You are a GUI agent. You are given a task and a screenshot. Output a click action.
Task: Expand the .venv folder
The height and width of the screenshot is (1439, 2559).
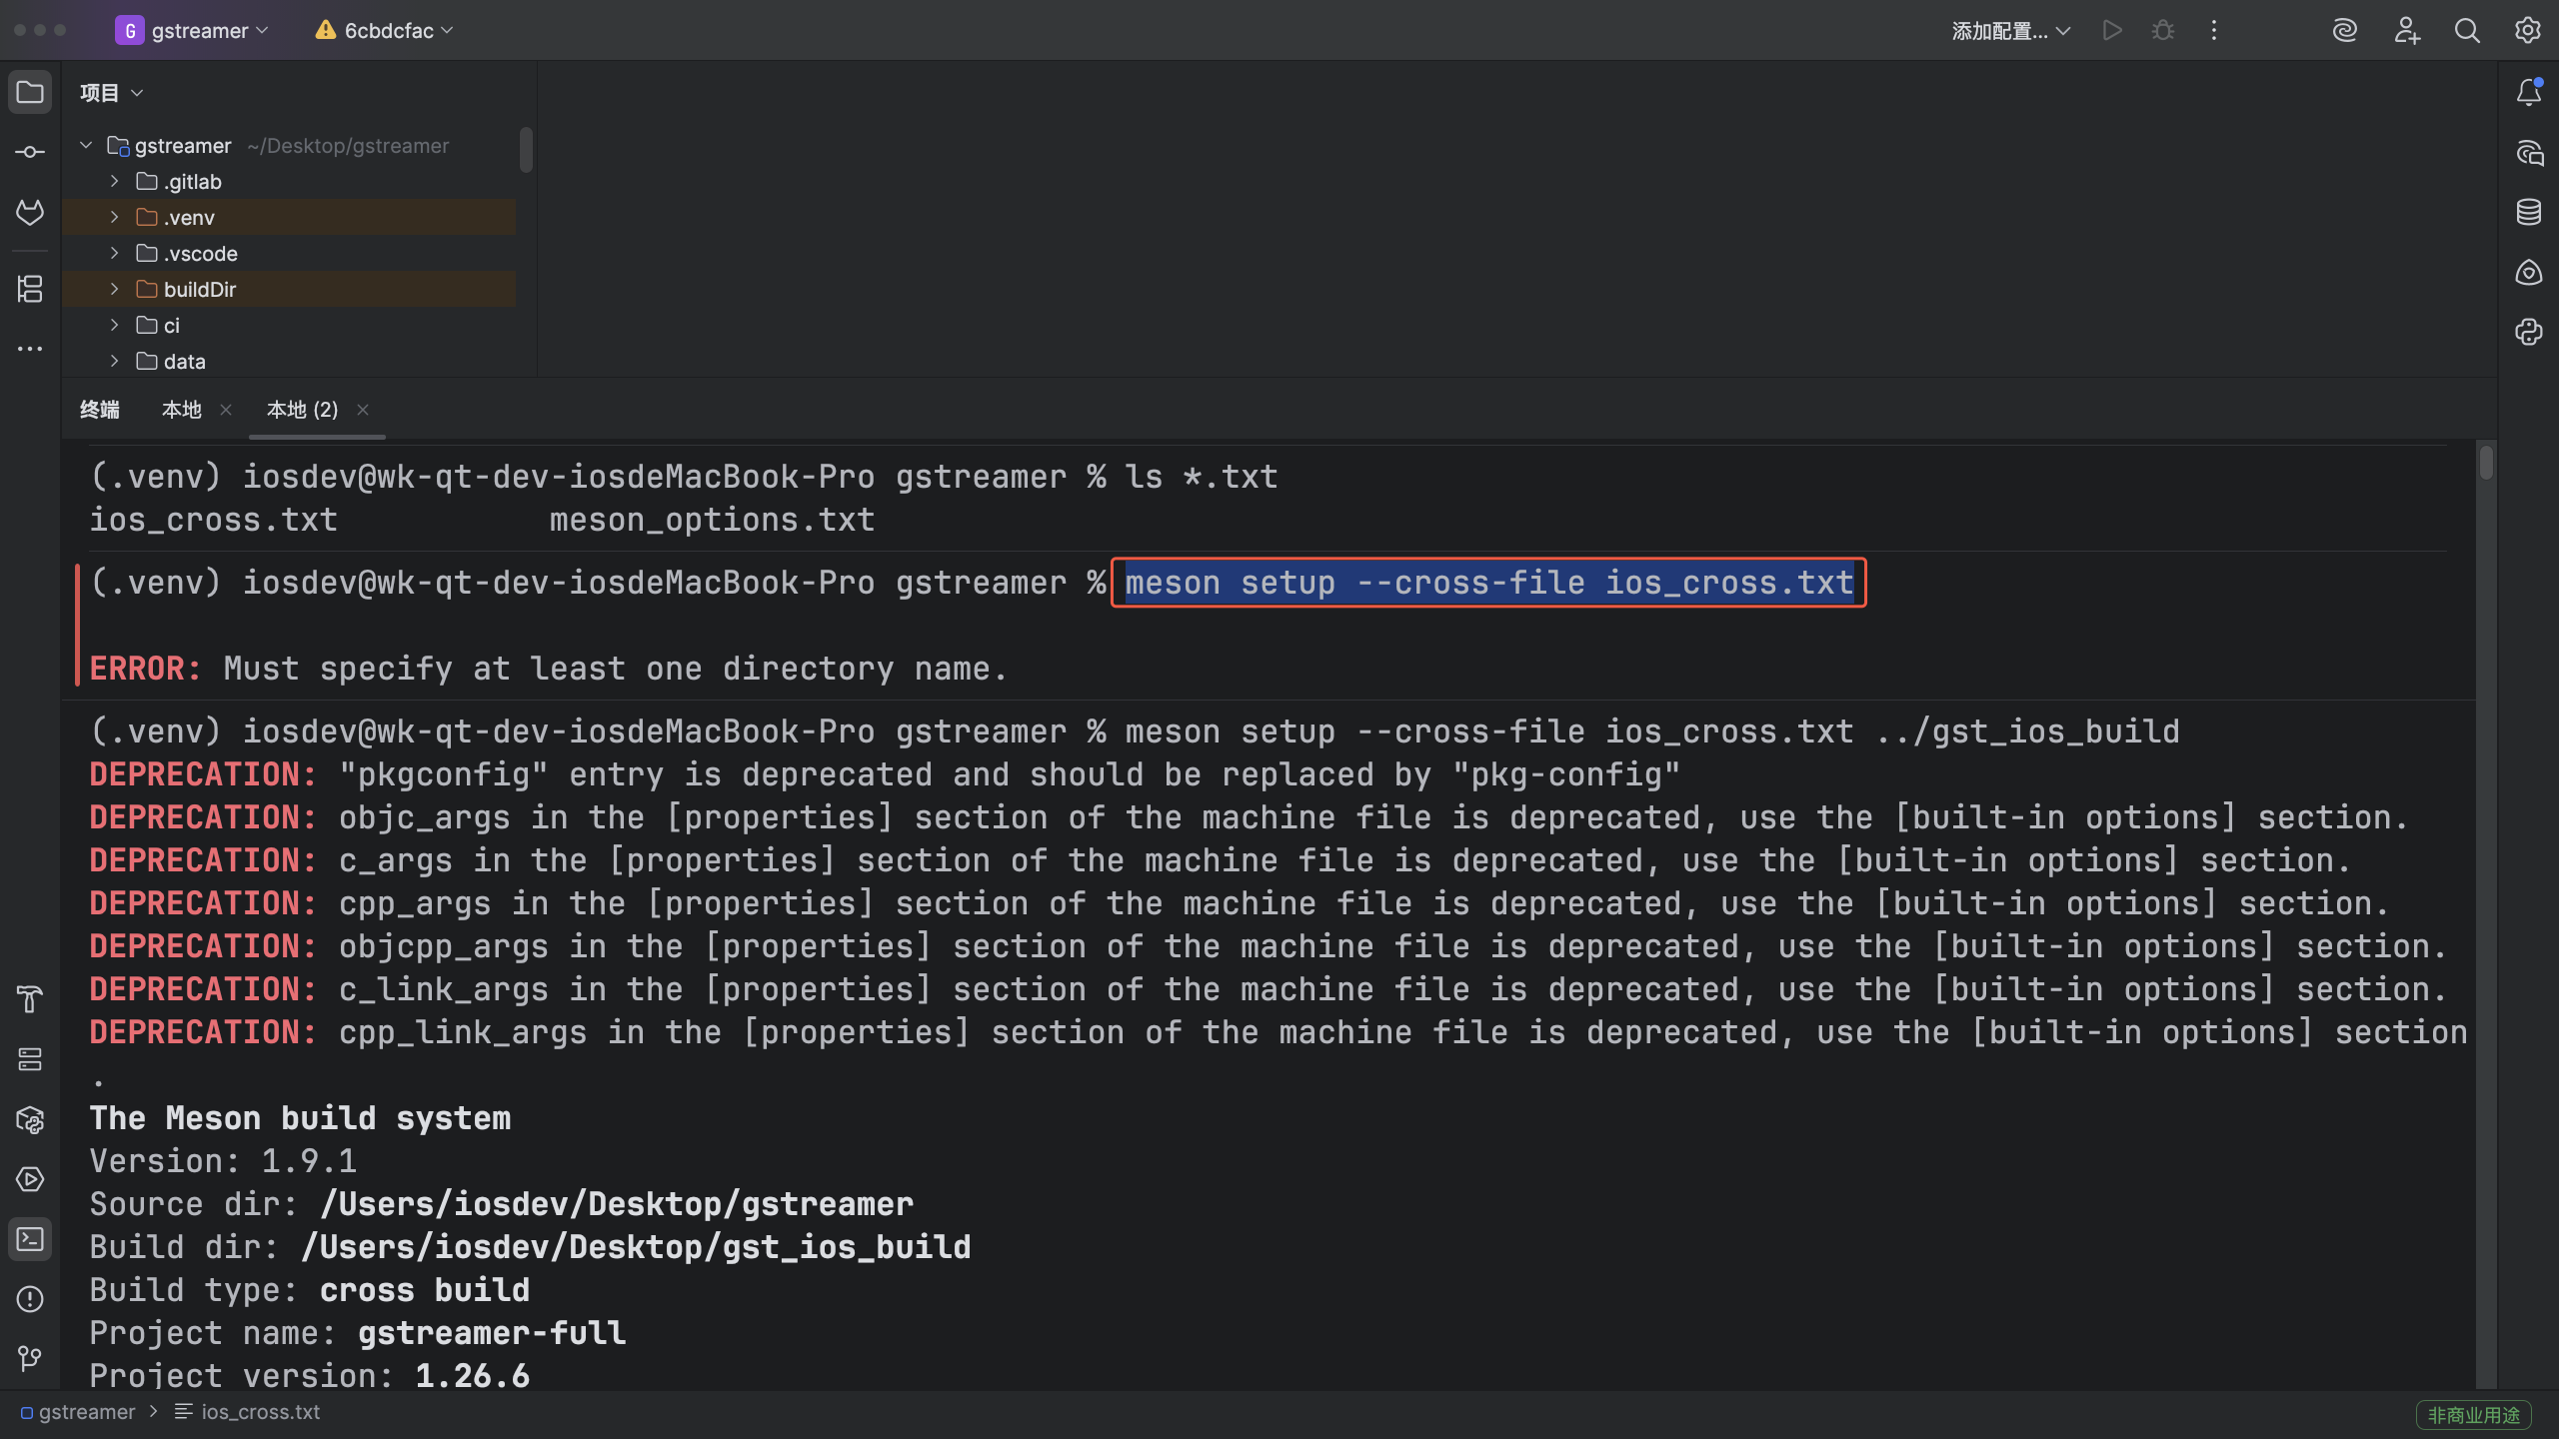(114, 217)
